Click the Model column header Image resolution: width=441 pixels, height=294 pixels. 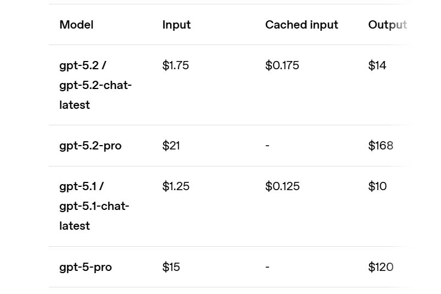76,25
